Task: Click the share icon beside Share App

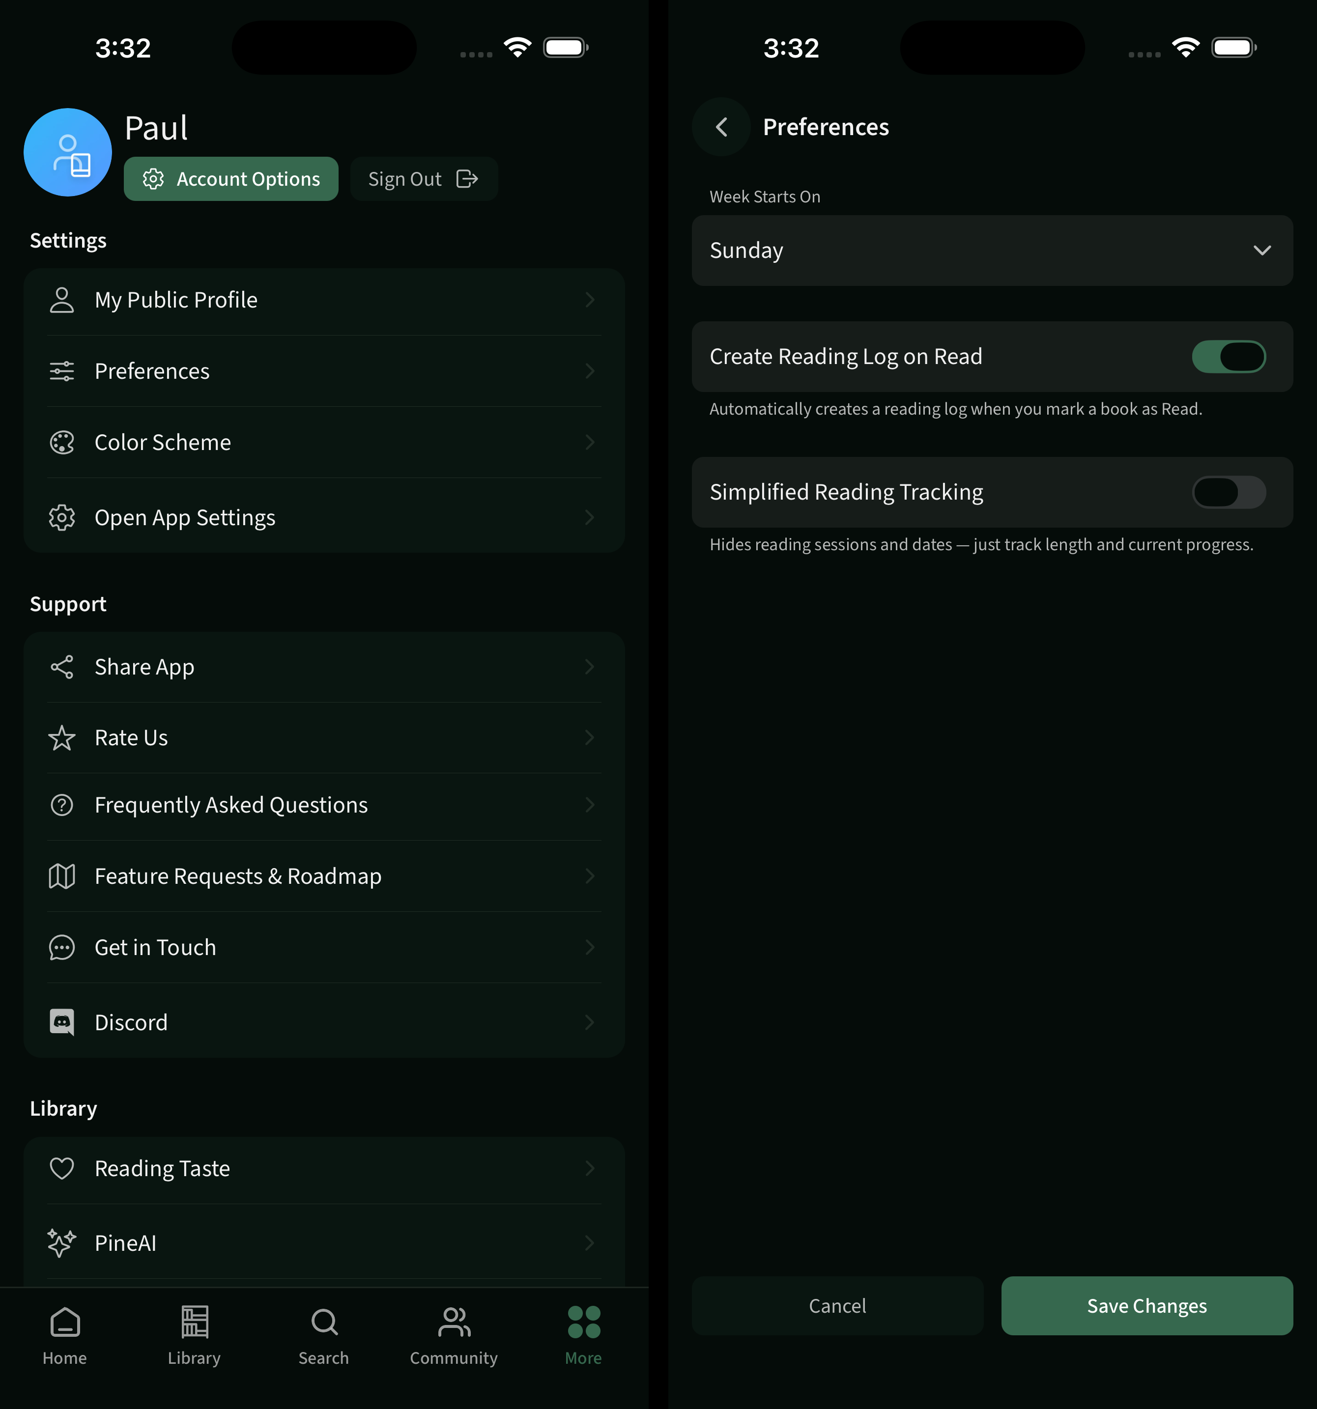Action: (61, 666)
